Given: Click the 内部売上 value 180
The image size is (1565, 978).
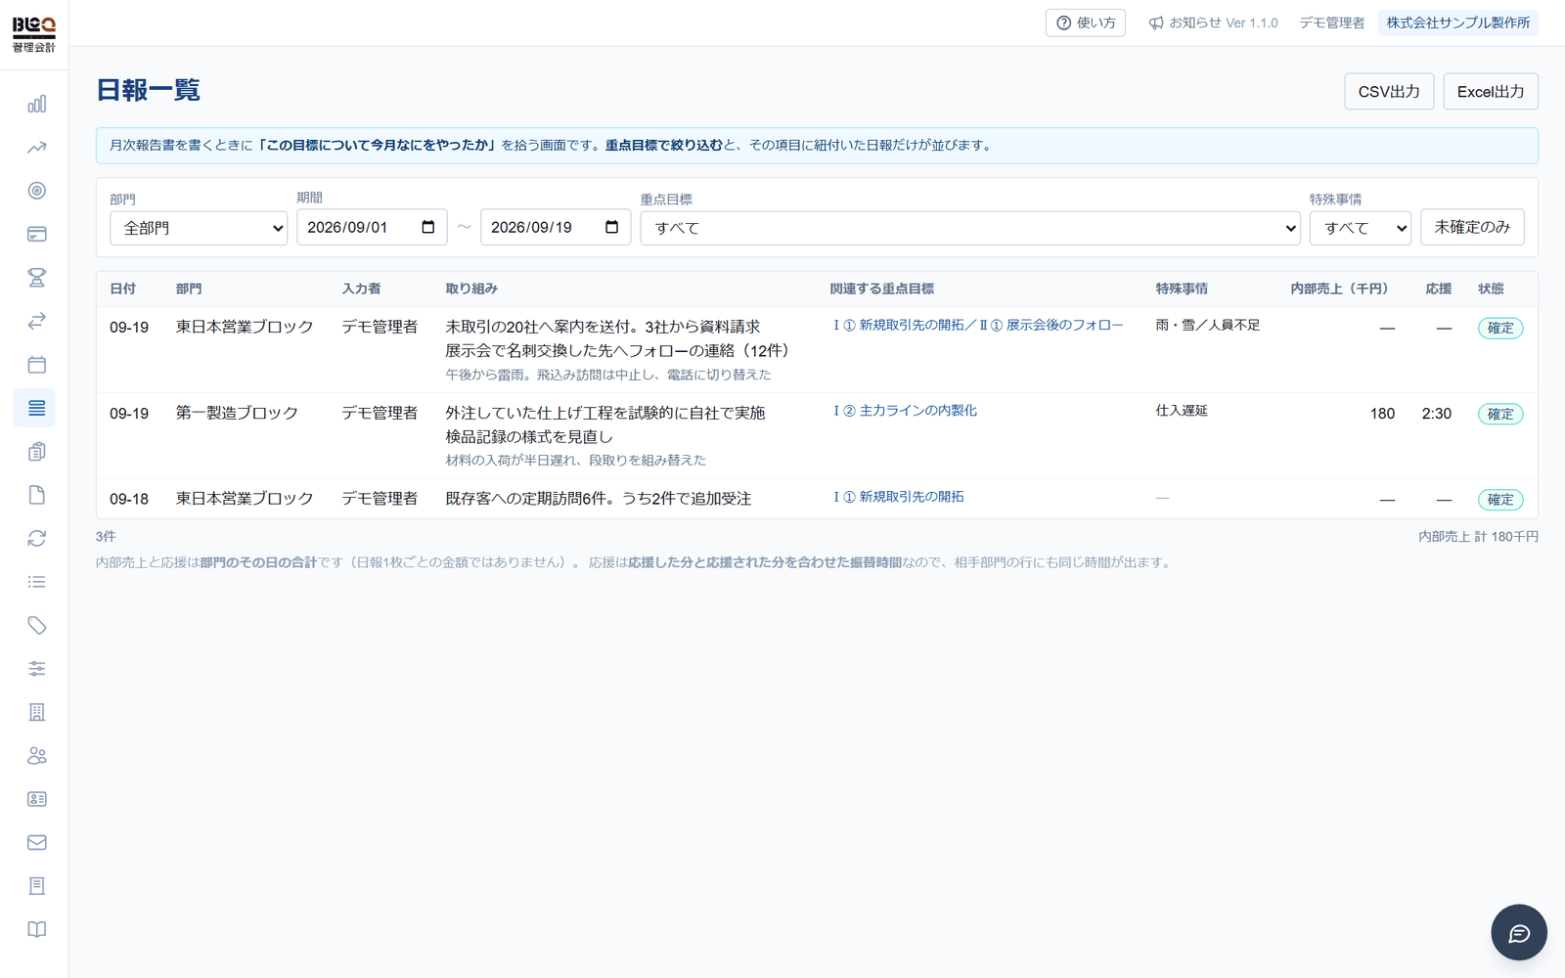Looking at the screenshot, I should (1382, 414).
